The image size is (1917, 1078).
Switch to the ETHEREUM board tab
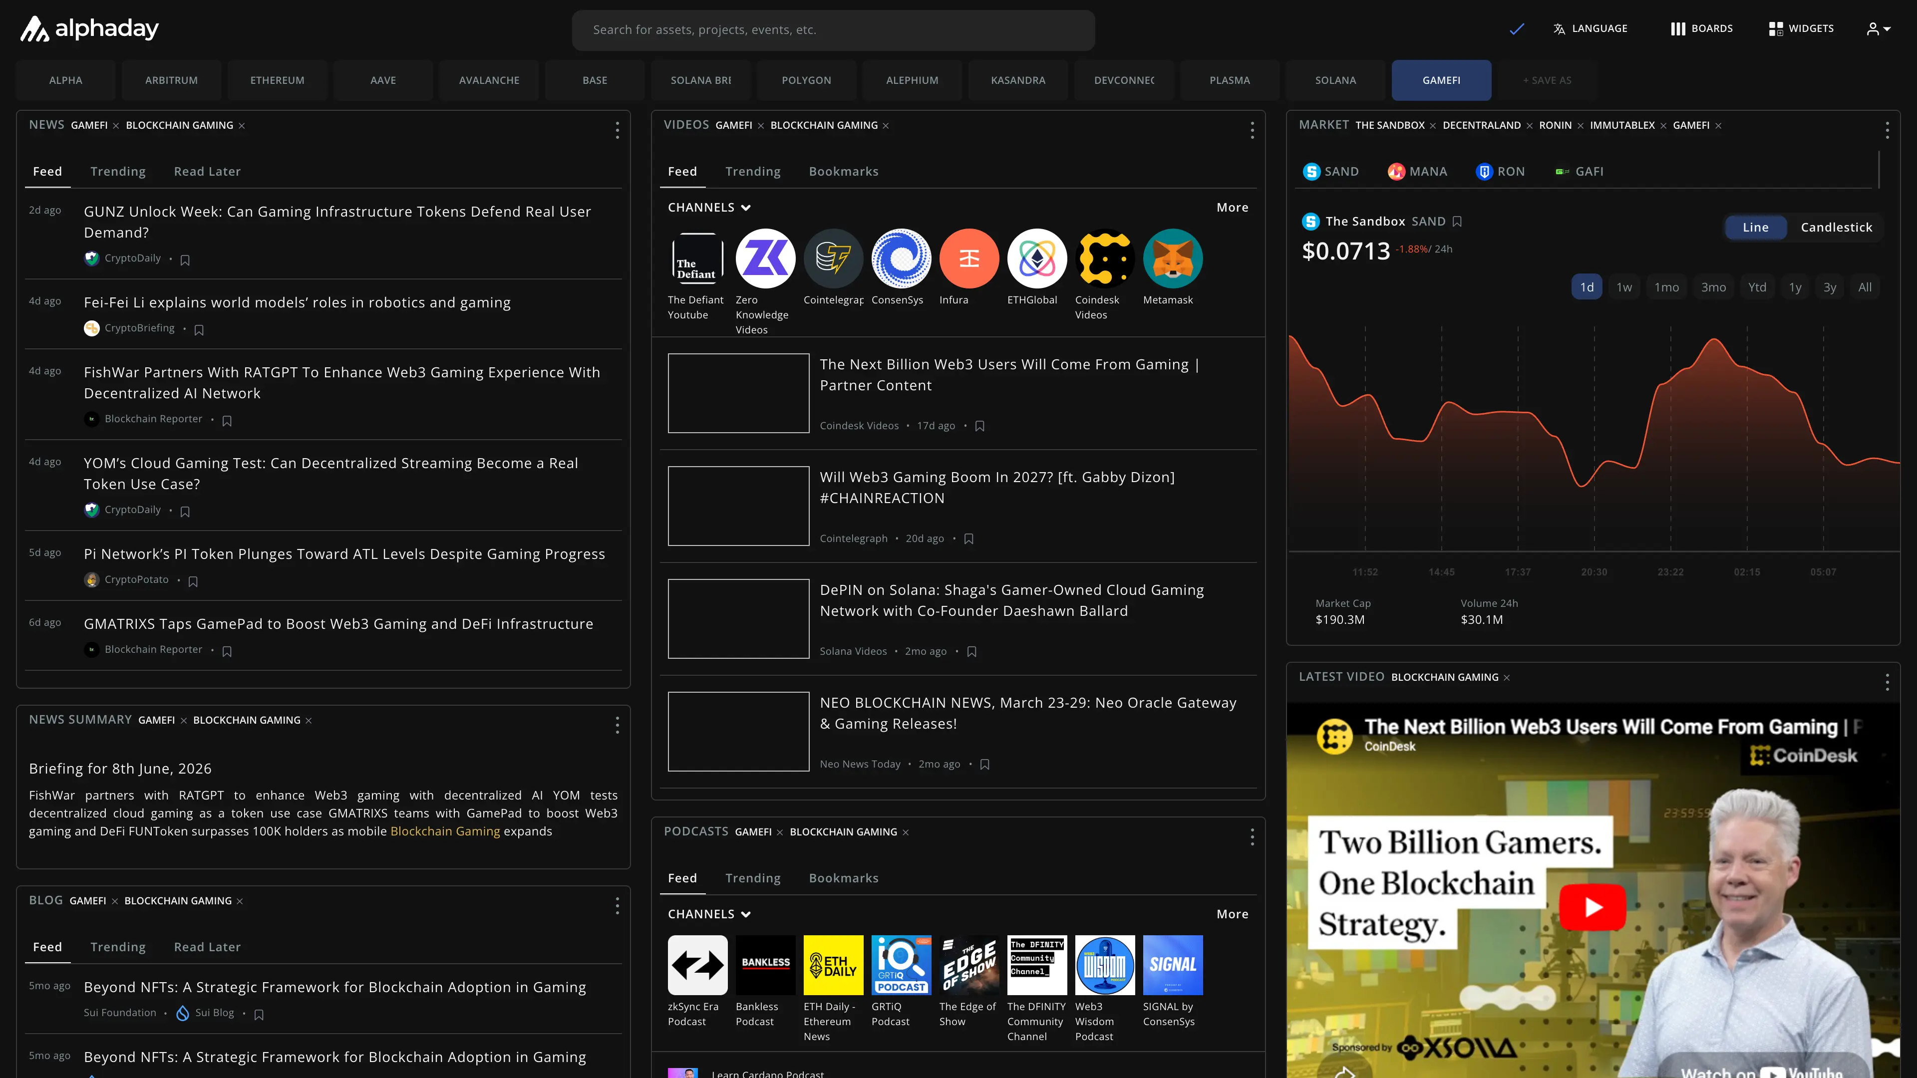click(x=277, y=80)
